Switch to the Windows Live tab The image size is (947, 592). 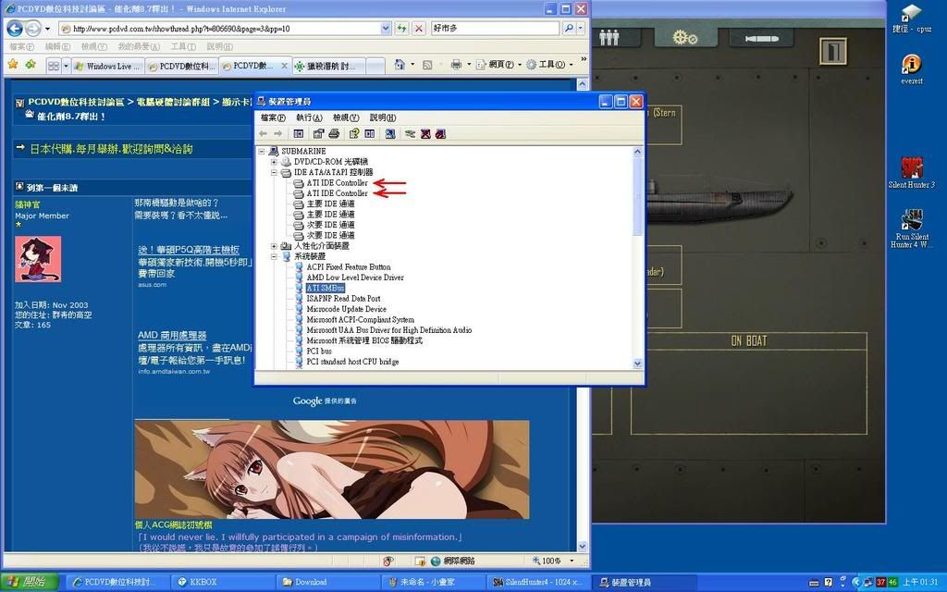click(107, 66)
